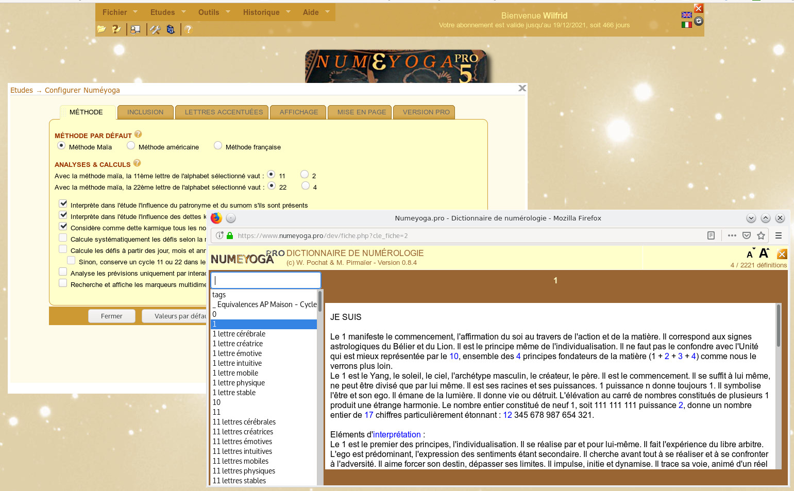Open the Etudes menu dropdown

[x=167, y=12]
